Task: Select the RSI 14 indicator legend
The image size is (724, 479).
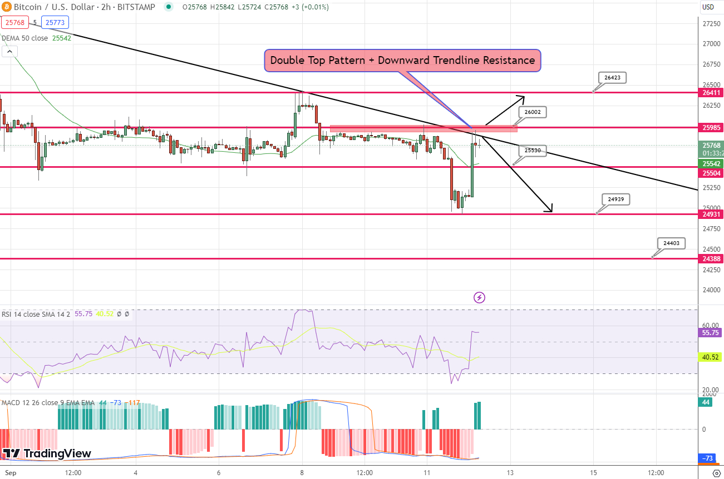Action: coord(36,314)
